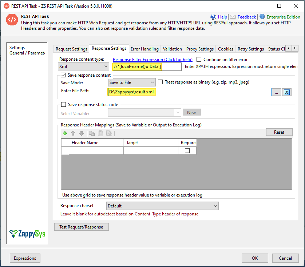Screen dimensions: 305x267
Task: Click the blue info icon near Enterprise Edition
Action: tap(262, 17)
